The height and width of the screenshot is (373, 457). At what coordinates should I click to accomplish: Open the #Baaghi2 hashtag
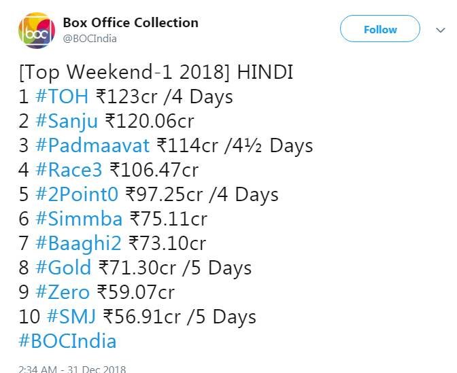point(78,243)
